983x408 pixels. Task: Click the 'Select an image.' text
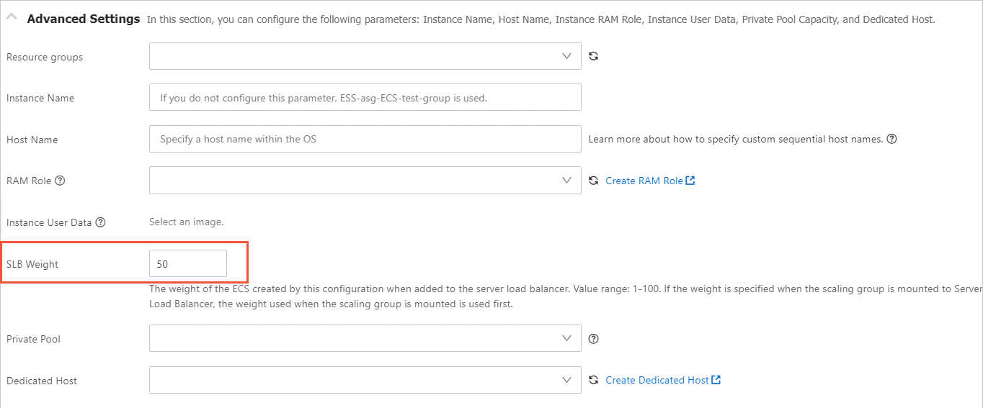coord(186,222)
